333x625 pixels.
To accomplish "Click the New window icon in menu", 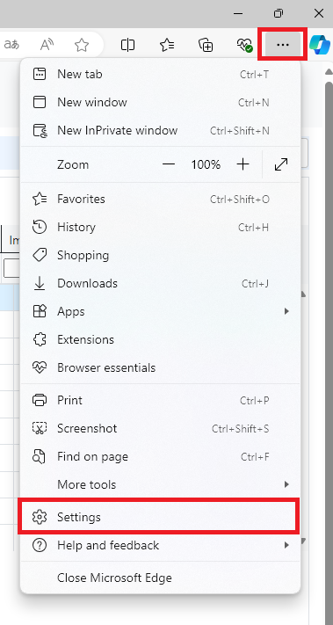I will [x=39, y=103].
